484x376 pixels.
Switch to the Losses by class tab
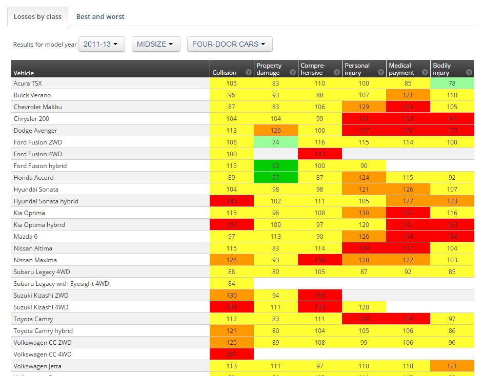click(37, 17)
